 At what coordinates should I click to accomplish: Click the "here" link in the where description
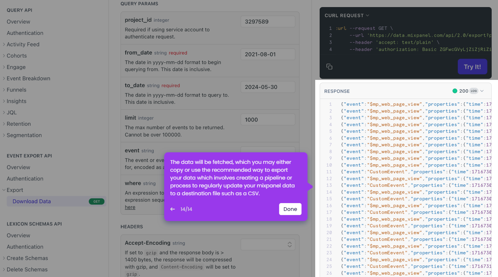tap(130, 207)
